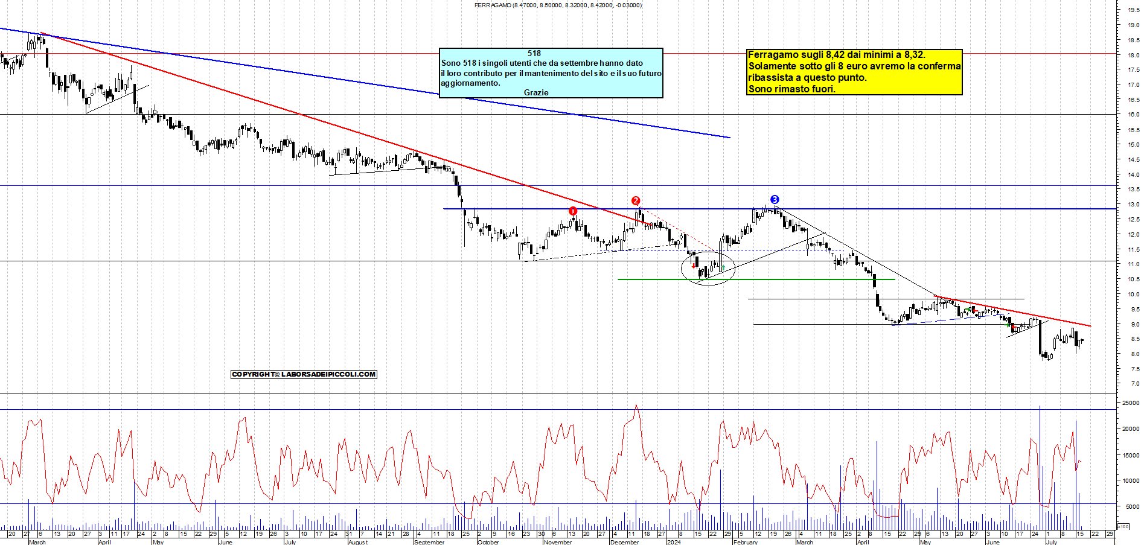The width and height of the screenshot is (1141, 545).
Task: Click the 10.5 price axis label
Action: tap(1133, 279)
